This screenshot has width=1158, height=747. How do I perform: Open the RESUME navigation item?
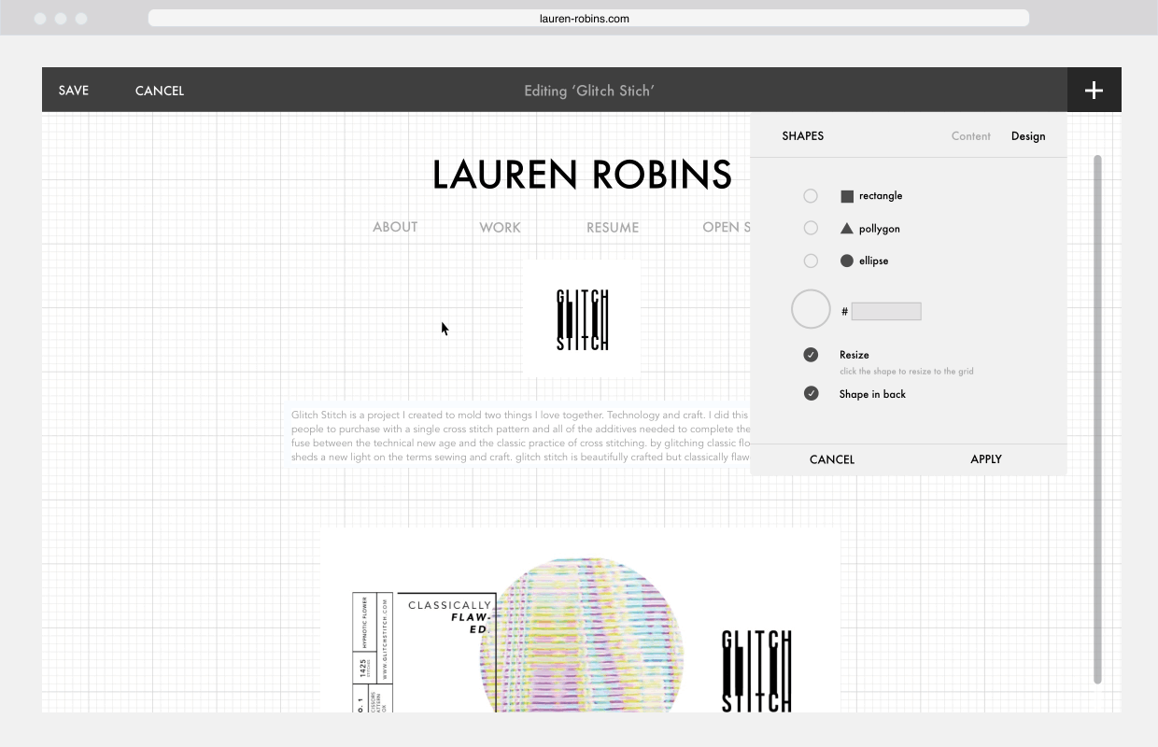click(x=613, y=227)
